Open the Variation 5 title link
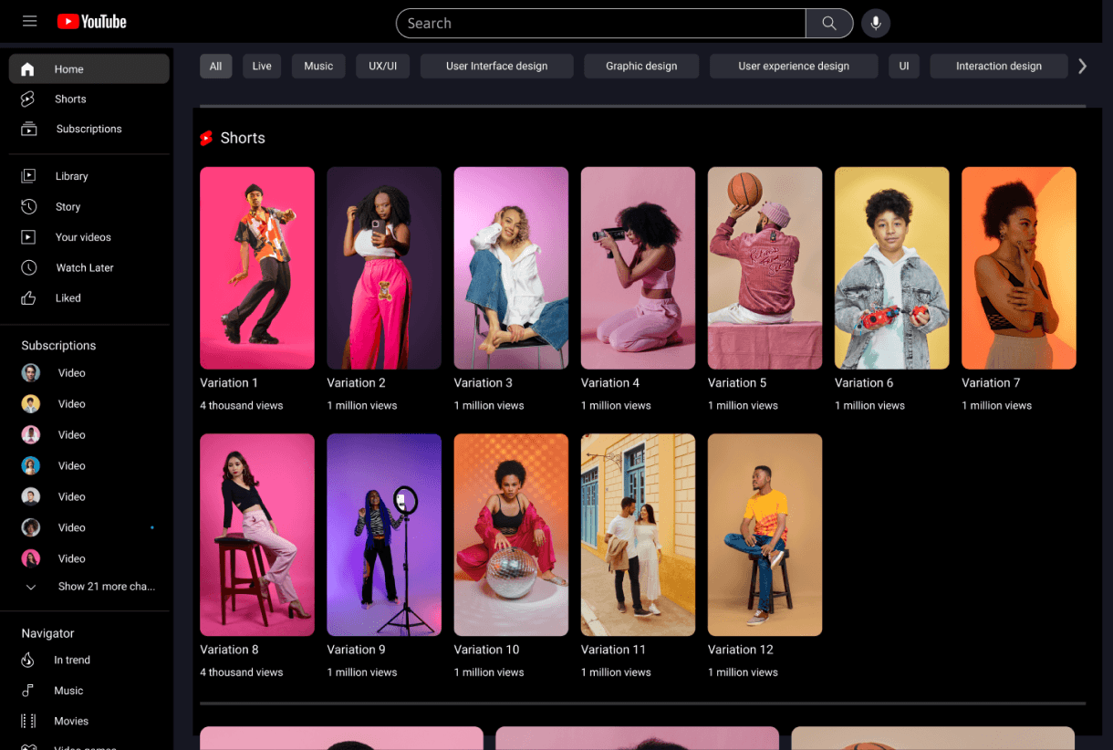 (737, 383)
